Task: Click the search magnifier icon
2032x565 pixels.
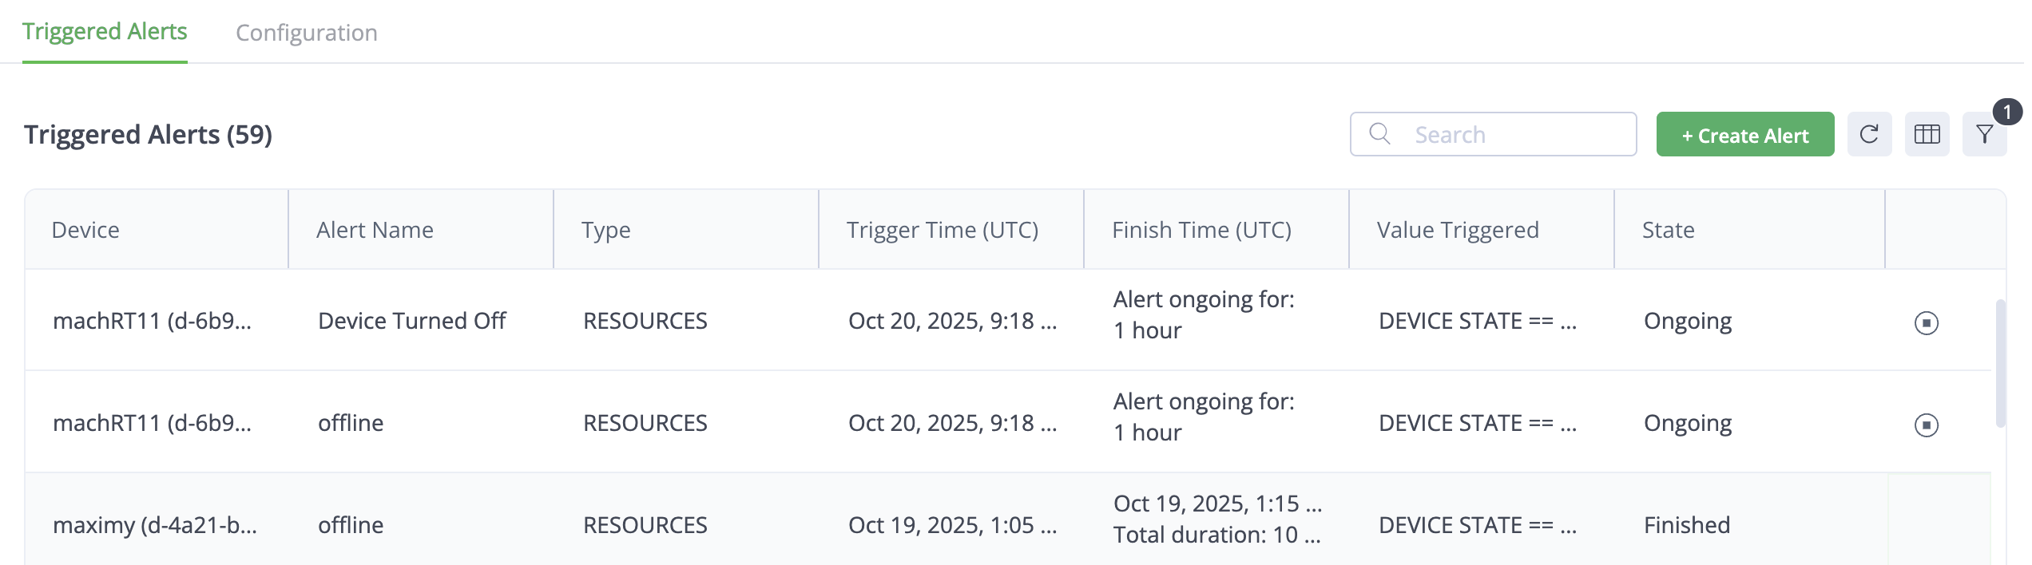Action: [x=1379, y=134]
